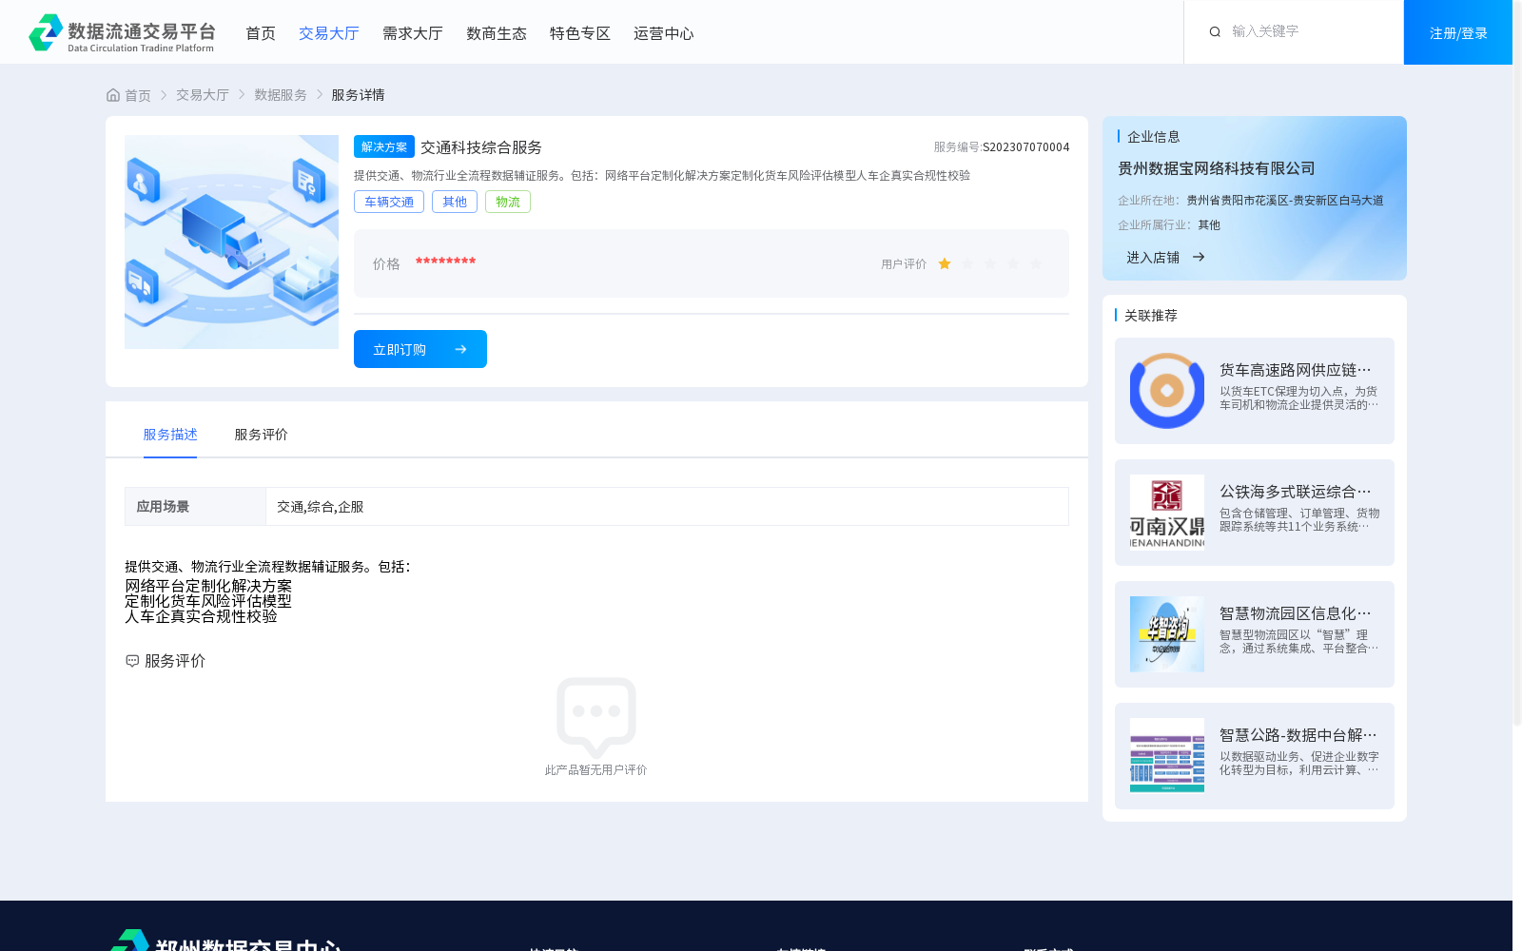Click the masked price asterisks
The image size is (1522, 951).
(x=445, y=262)
